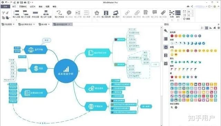
Task: Open the Insert Topic dropdown arrow
Action: click(x=16, y=20)
